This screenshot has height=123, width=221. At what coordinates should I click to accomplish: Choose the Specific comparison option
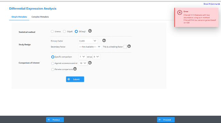(53, 57)
